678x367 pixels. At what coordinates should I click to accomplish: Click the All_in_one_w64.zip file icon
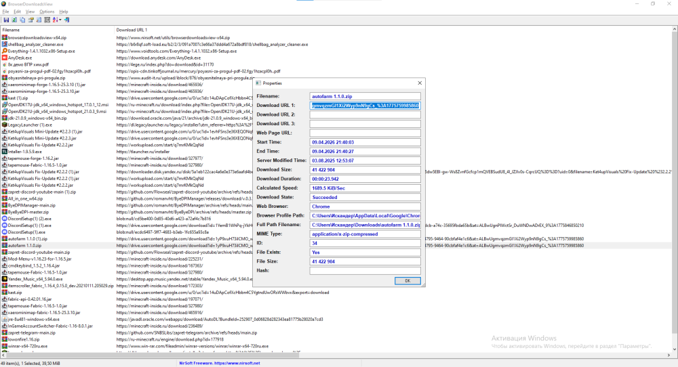(x=4, y=198)
